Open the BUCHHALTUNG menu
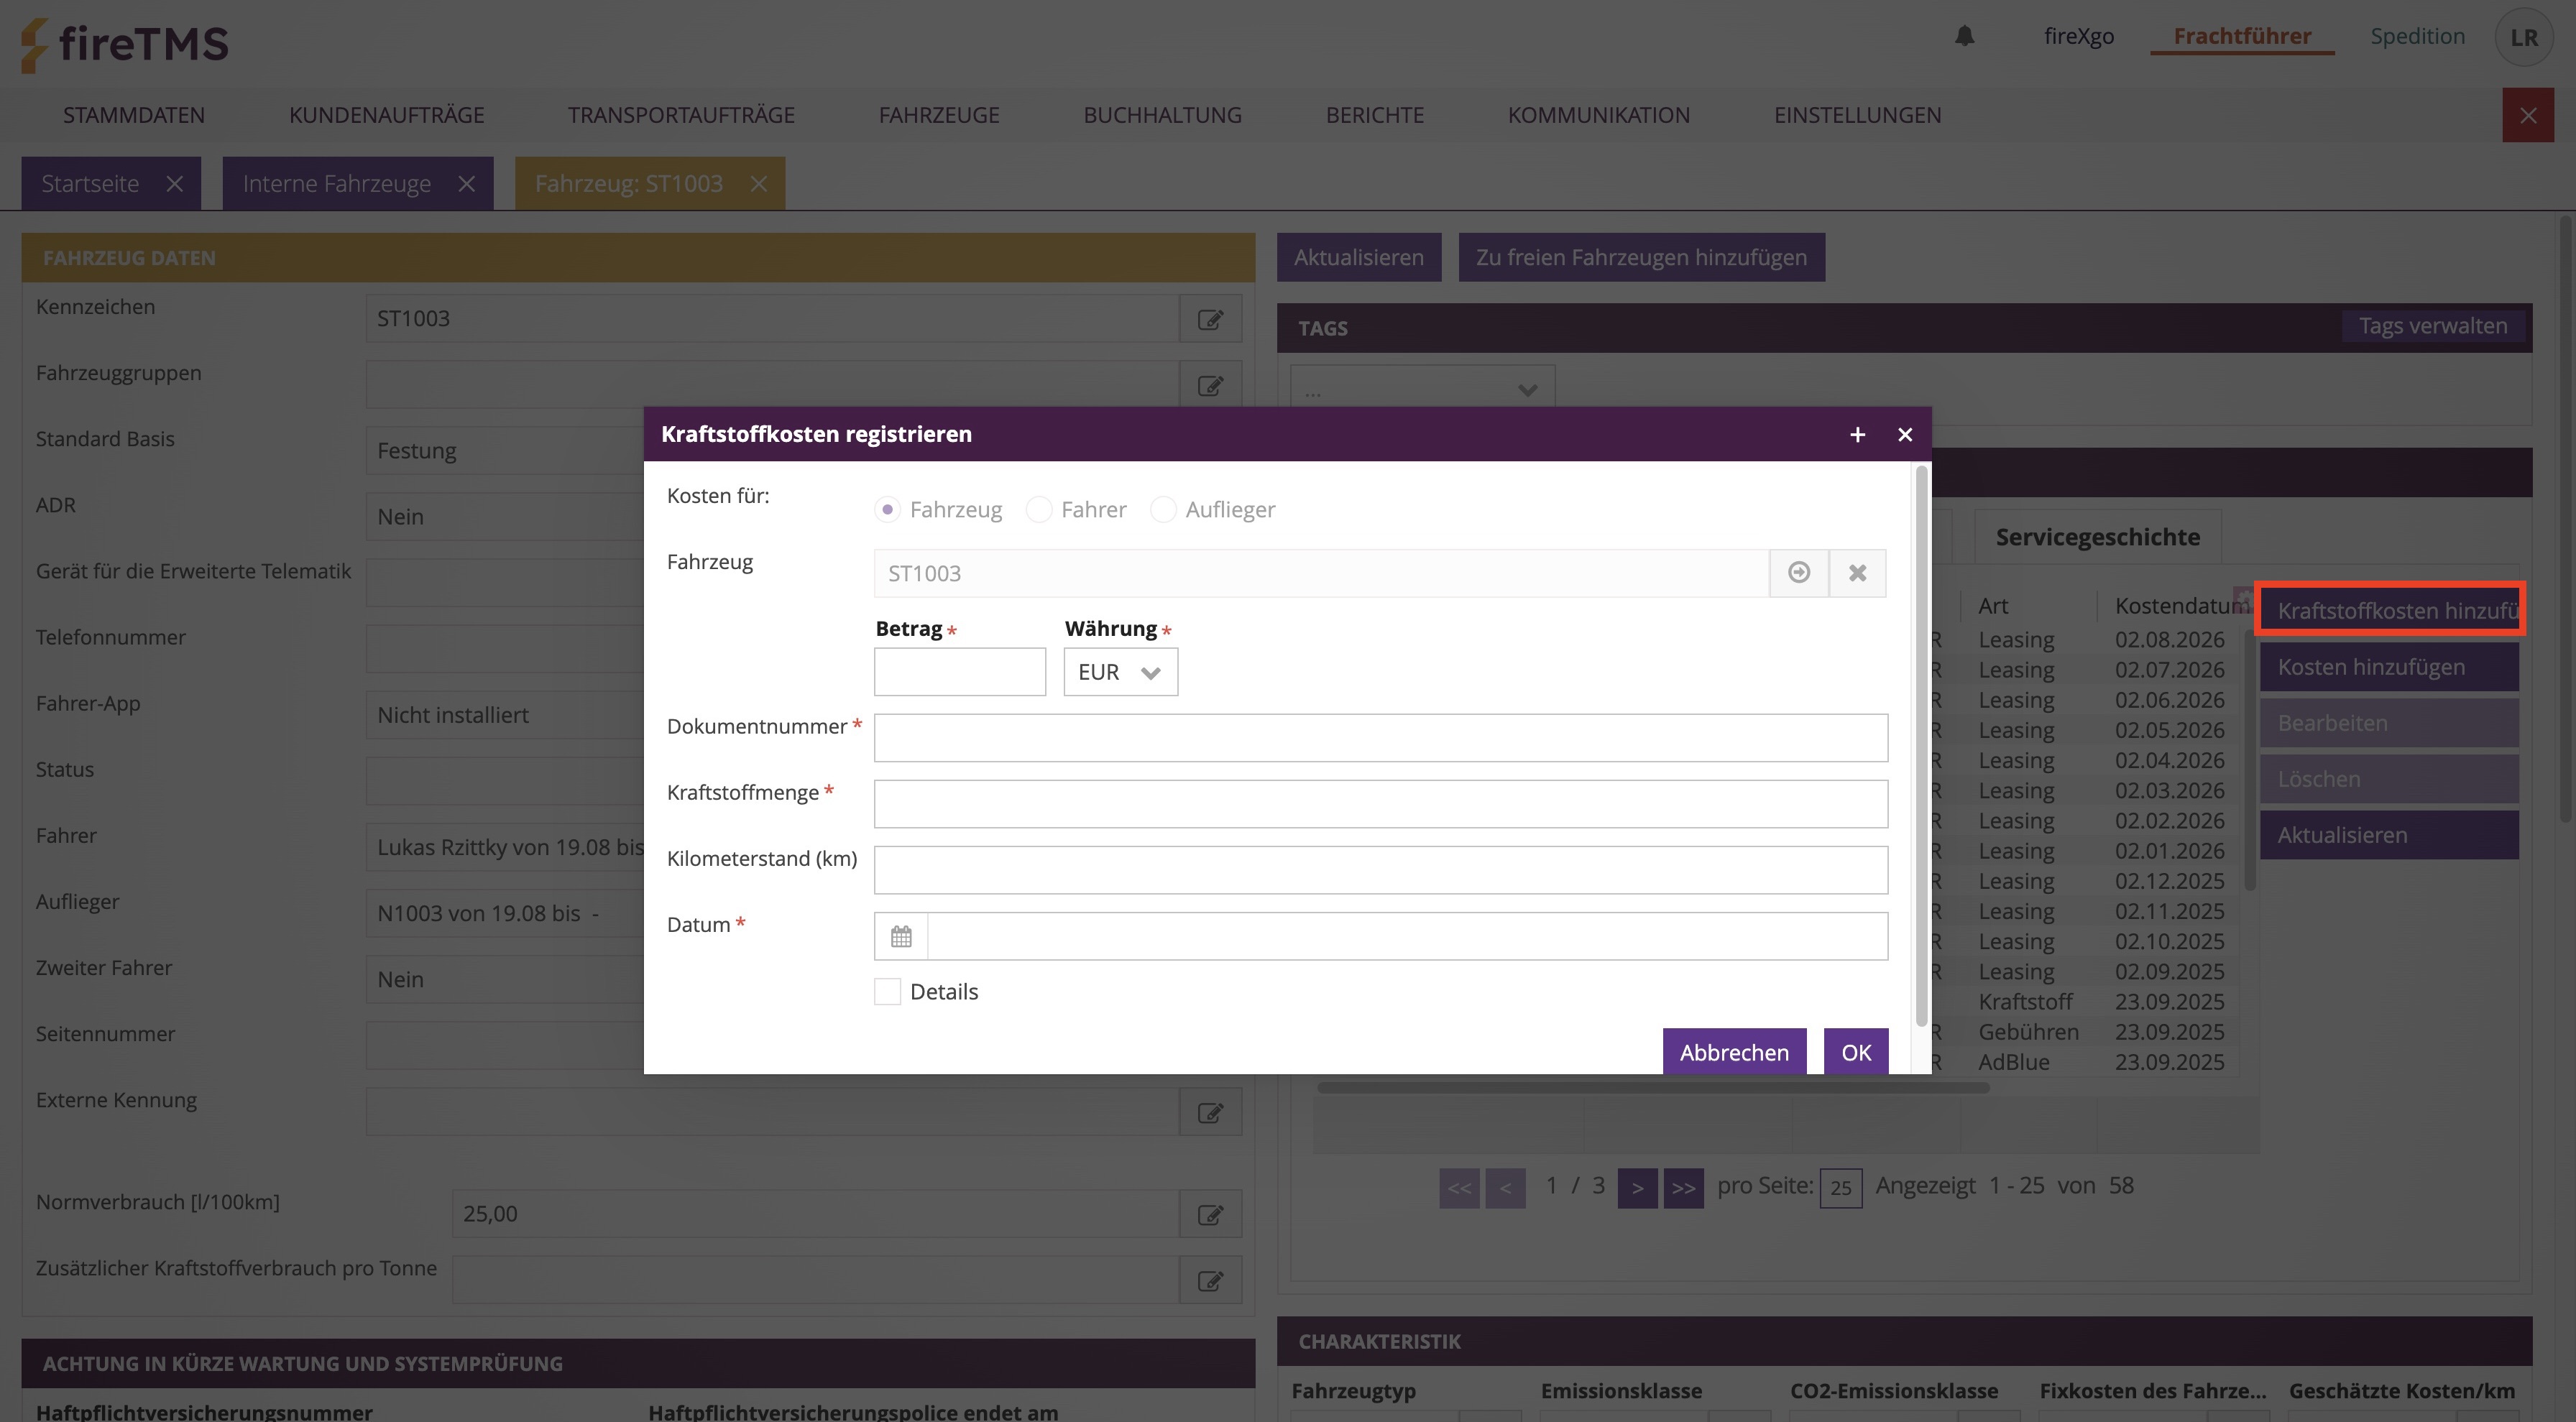Screen dimensions: 2576x1422 1162,115
